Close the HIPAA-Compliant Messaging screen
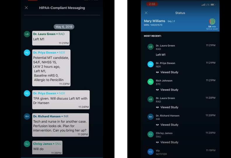 26,8
